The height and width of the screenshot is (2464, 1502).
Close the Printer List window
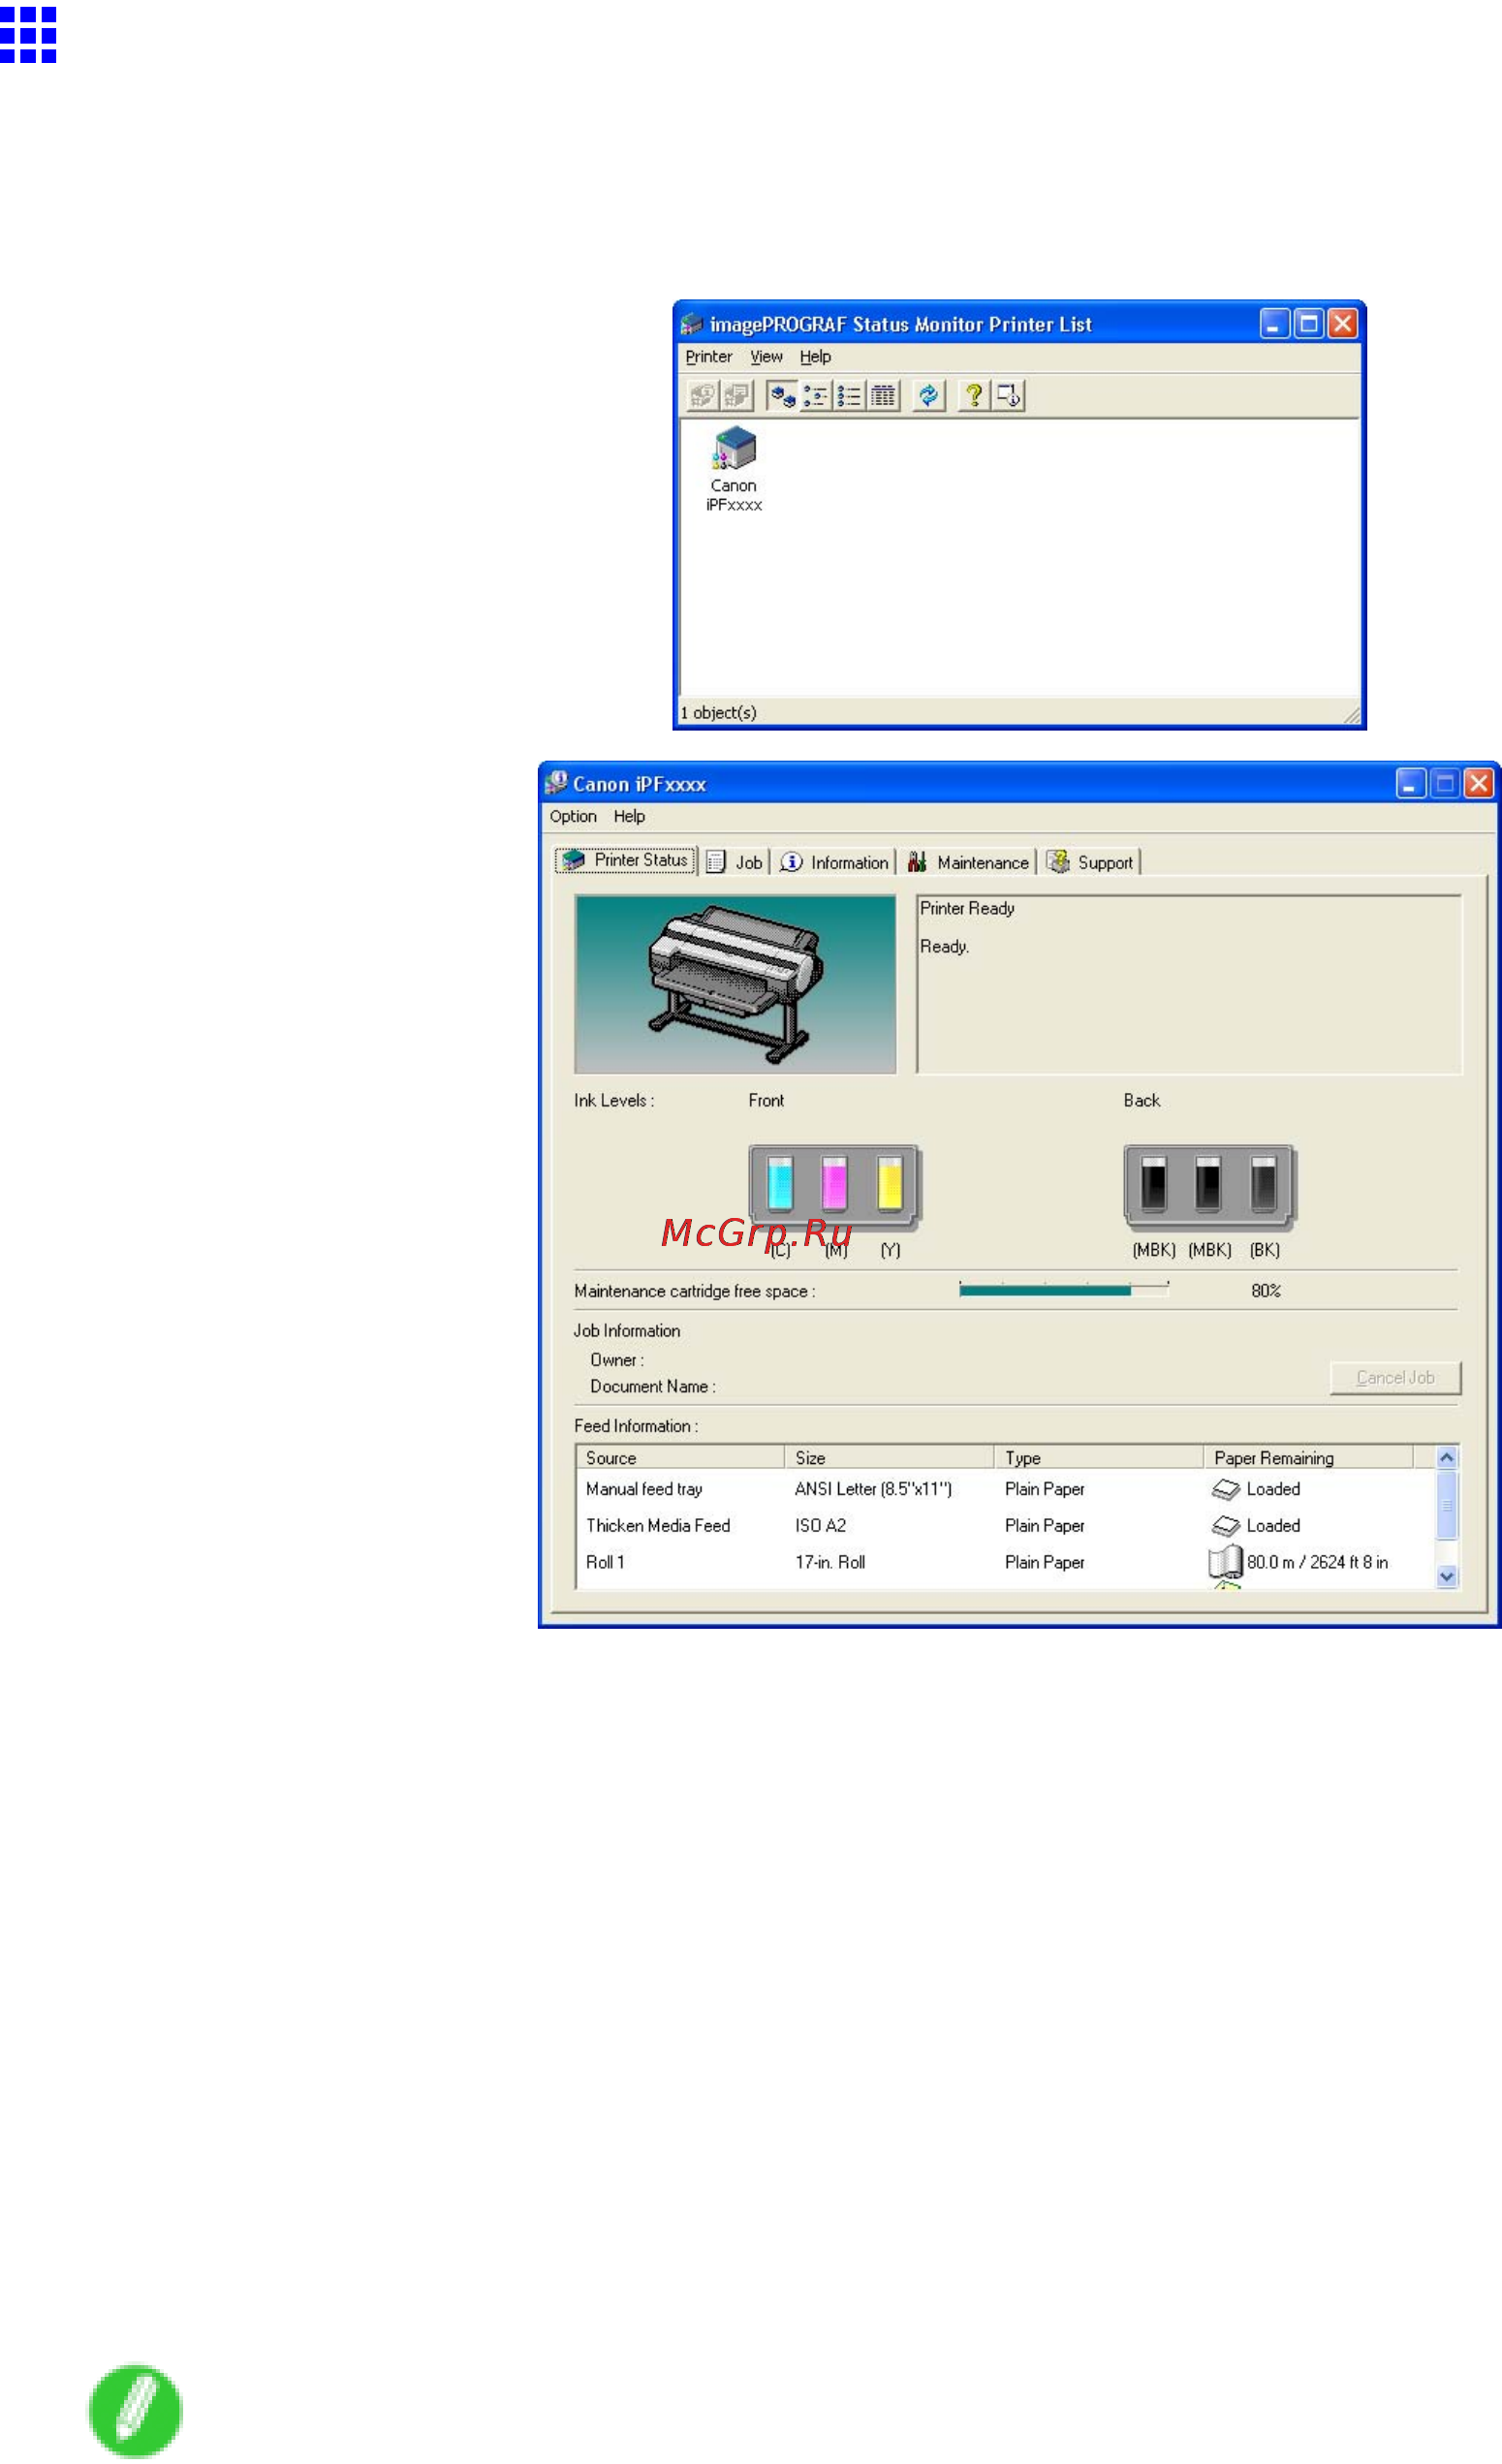(1342, 324)
